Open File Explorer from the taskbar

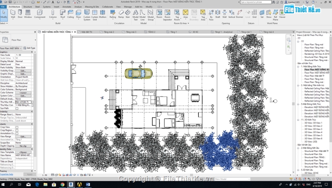tap(45, 184)
